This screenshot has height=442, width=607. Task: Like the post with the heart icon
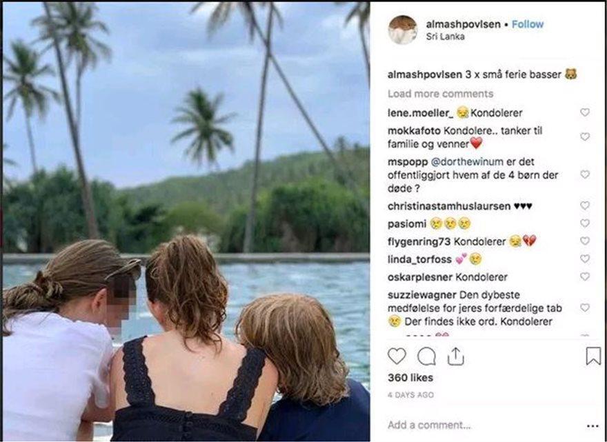pyautogui.click(x=397, y=356)
